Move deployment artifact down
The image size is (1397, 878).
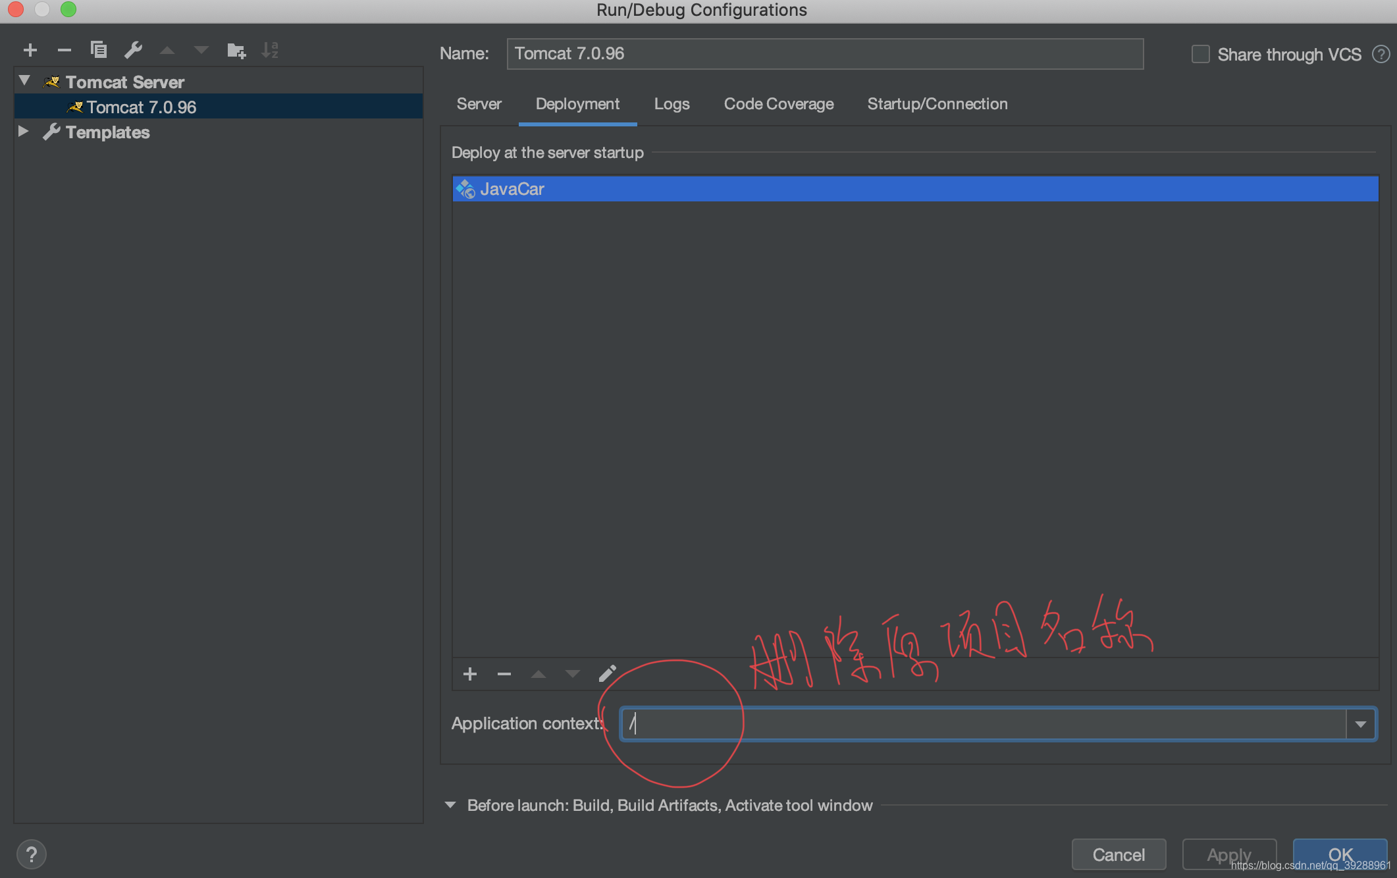click(x=573, y=674)
